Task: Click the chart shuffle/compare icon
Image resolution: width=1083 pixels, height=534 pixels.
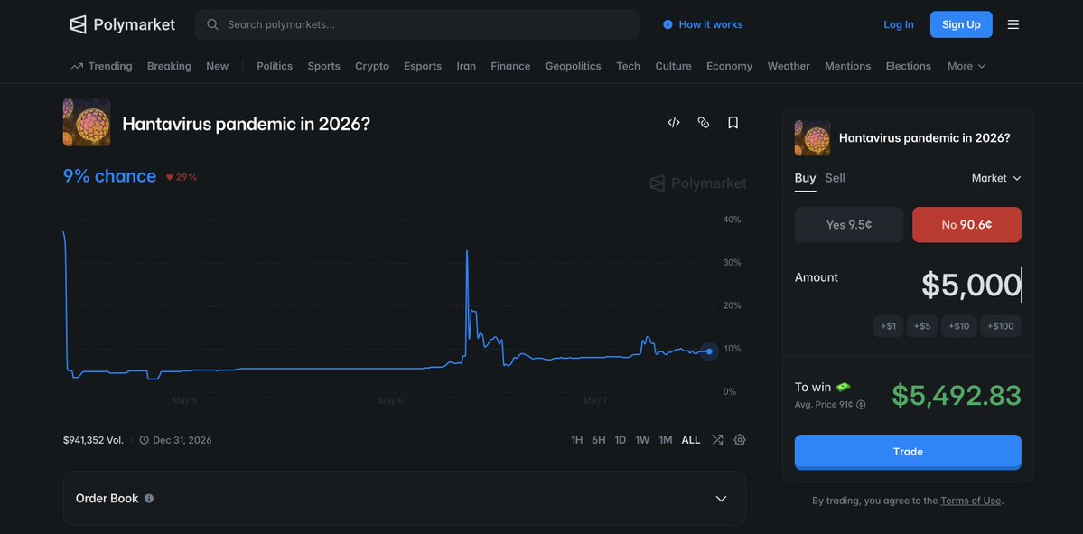Action: click(717, 440)
